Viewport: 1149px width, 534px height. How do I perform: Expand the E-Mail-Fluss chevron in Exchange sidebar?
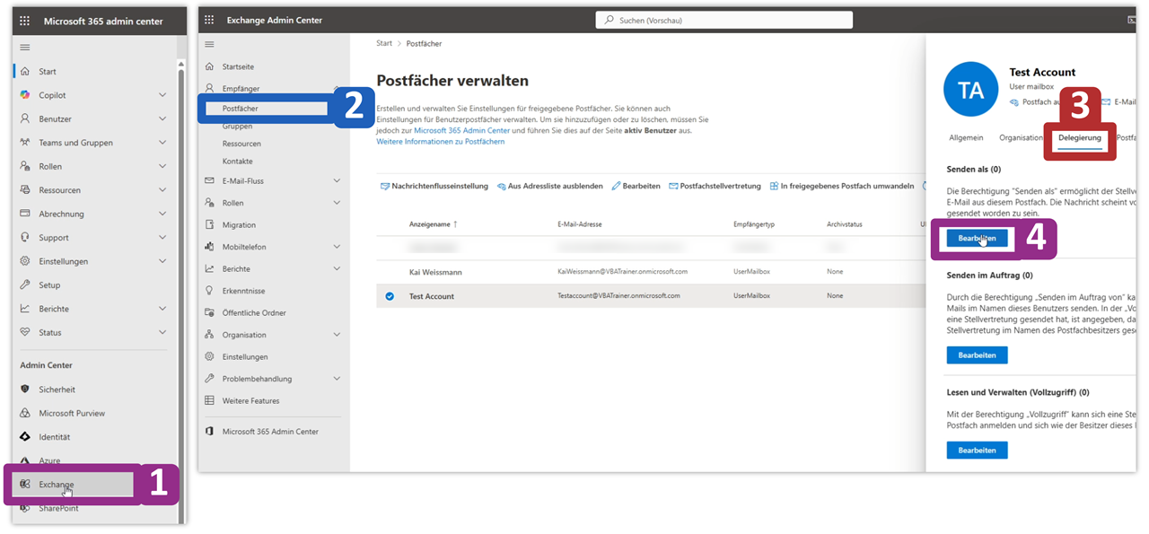point(337,180)
